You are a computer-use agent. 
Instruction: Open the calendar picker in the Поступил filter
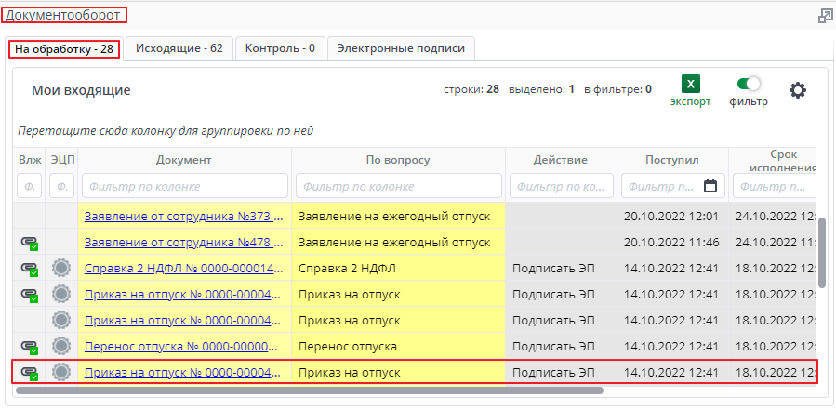pos(710,186)
